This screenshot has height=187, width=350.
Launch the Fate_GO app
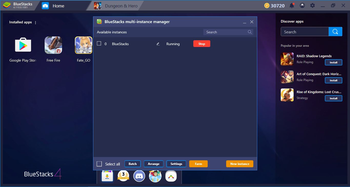click(x=84, y=45)
